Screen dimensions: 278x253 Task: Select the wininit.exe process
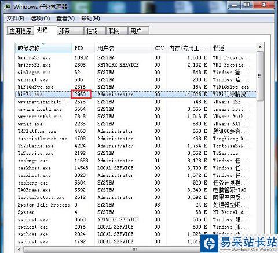pyautogui.click(x=136, y=79)
